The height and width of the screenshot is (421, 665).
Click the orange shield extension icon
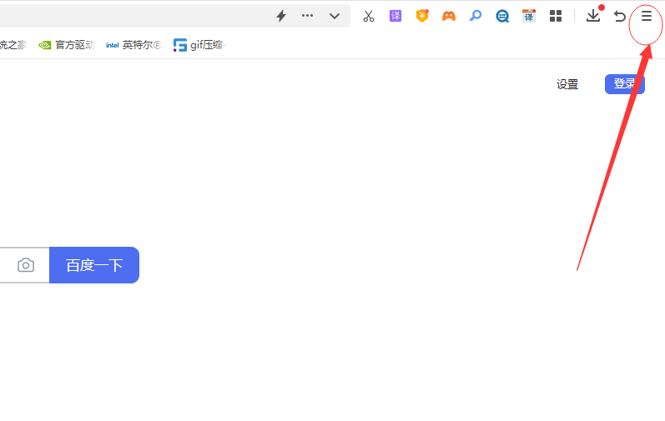click(x=422, y=16)
